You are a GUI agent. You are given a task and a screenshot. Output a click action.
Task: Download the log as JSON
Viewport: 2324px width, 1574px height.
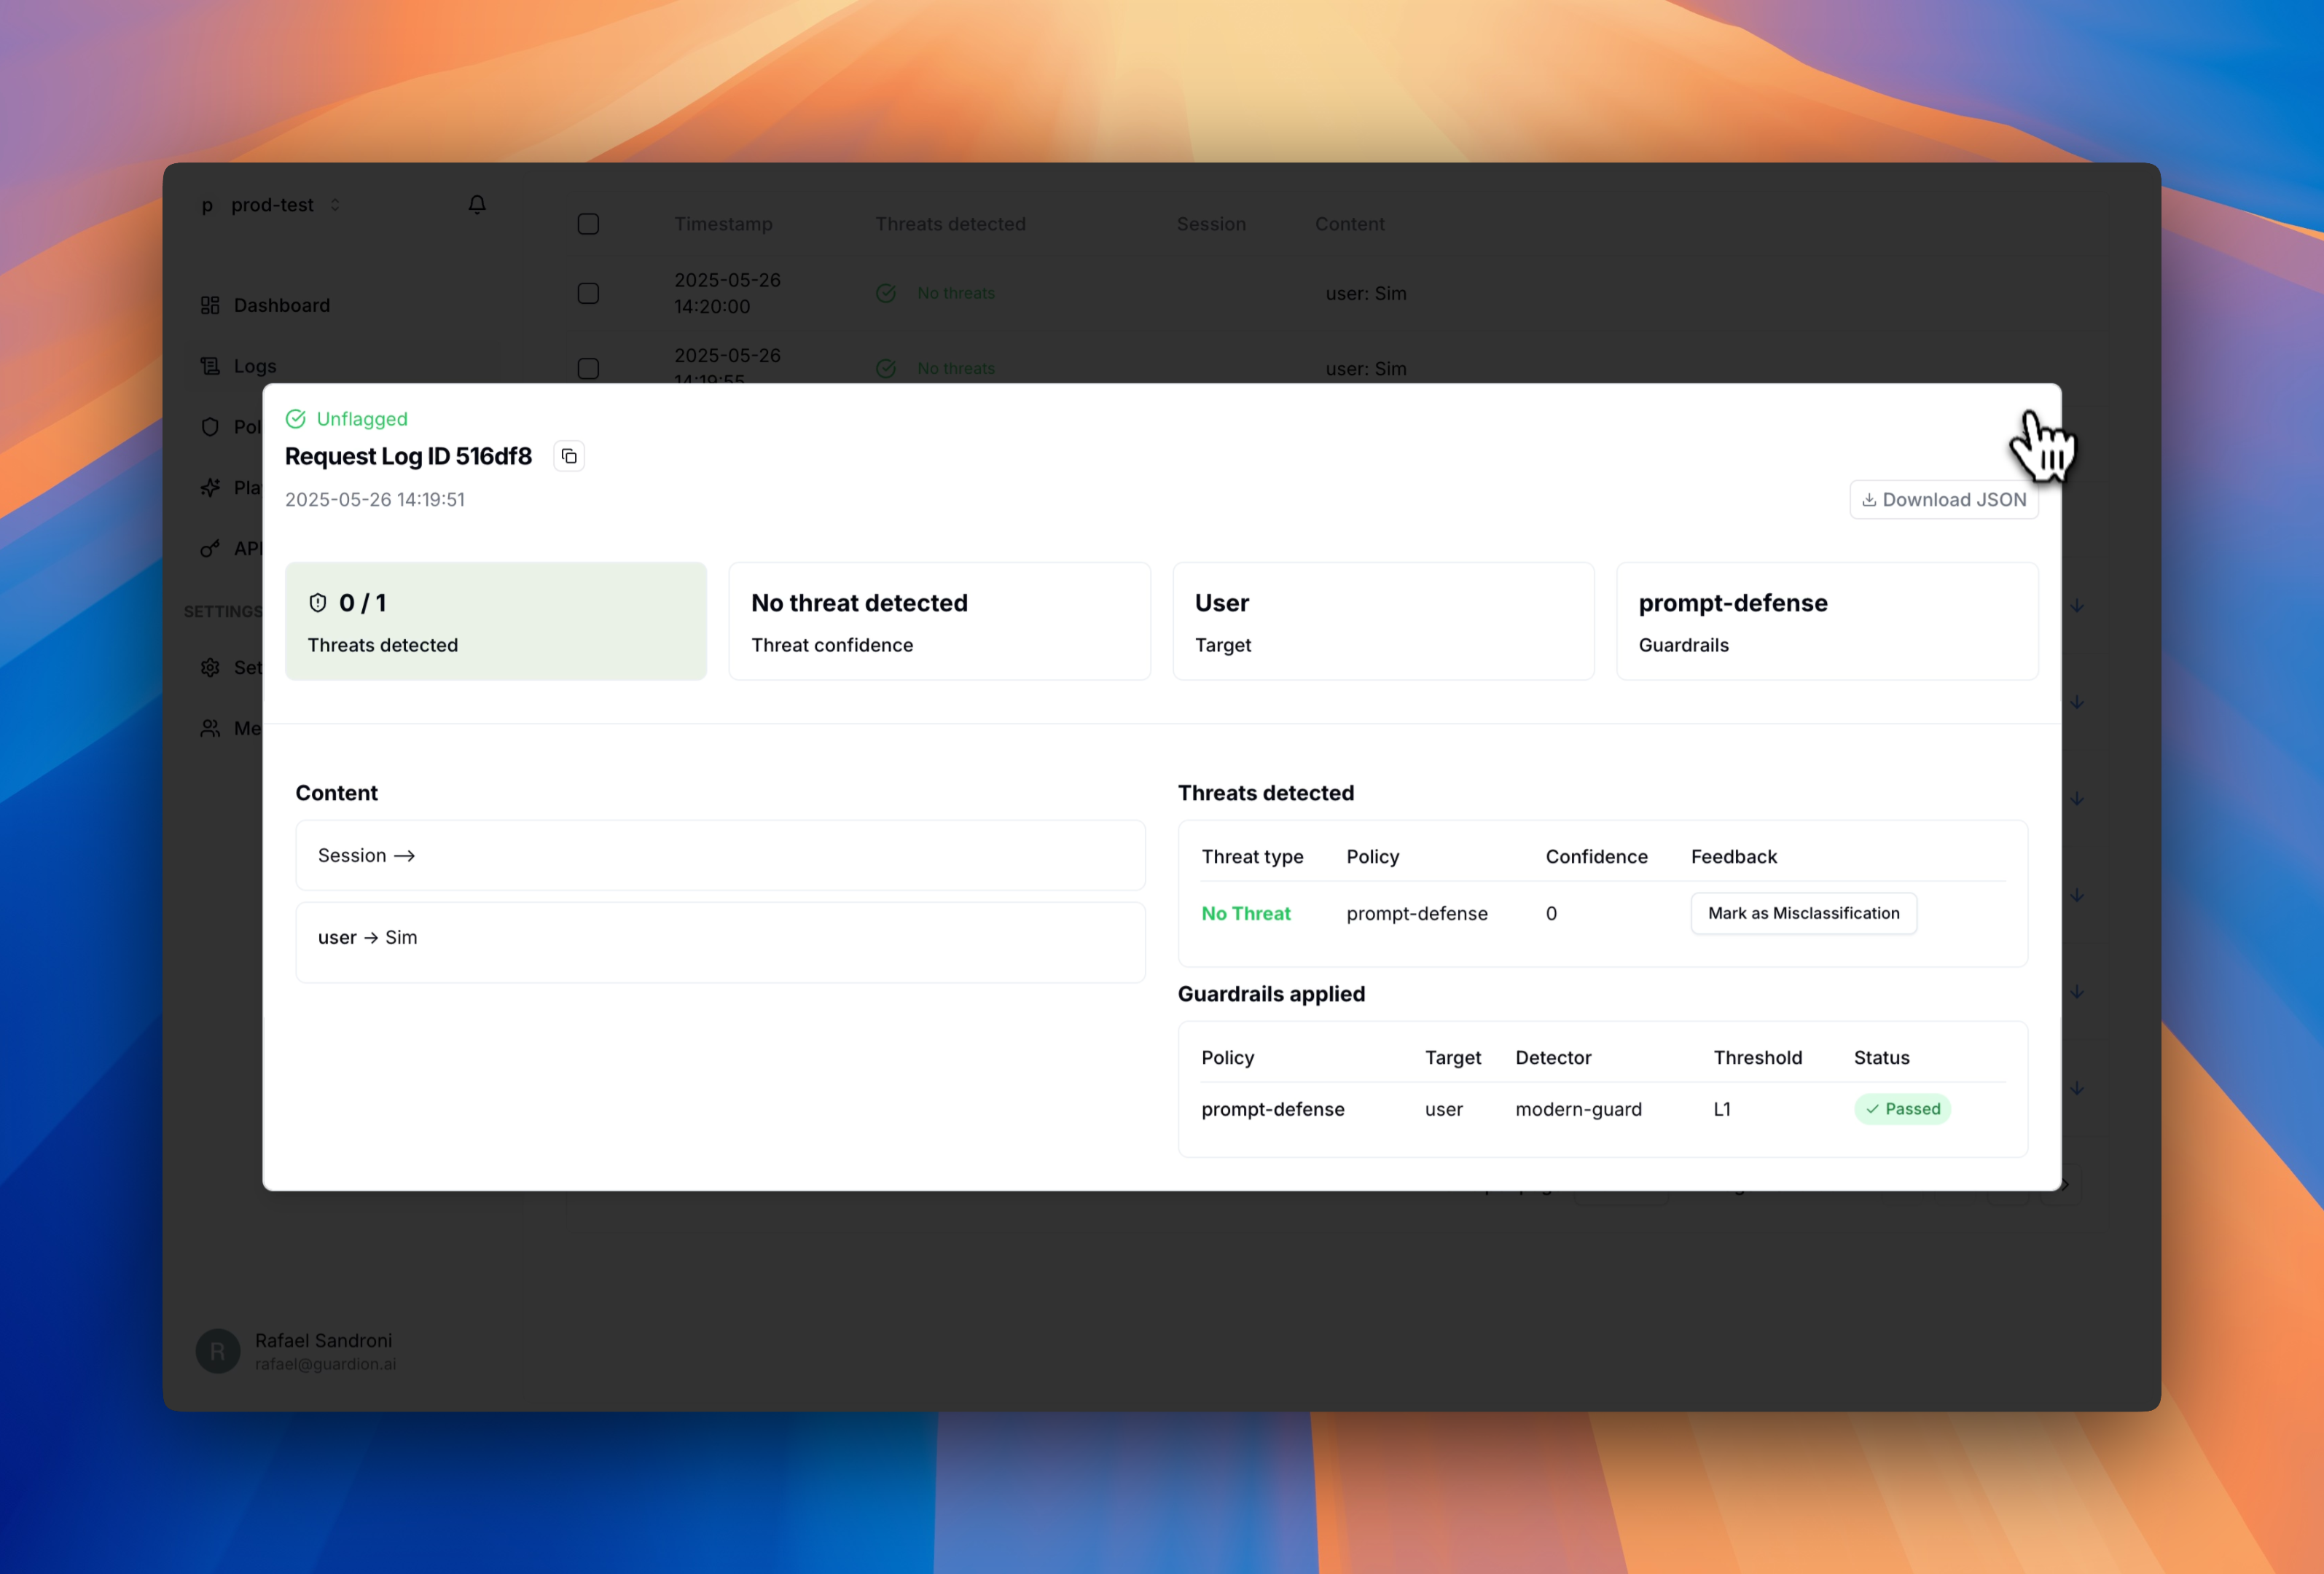pos(1943,500)
